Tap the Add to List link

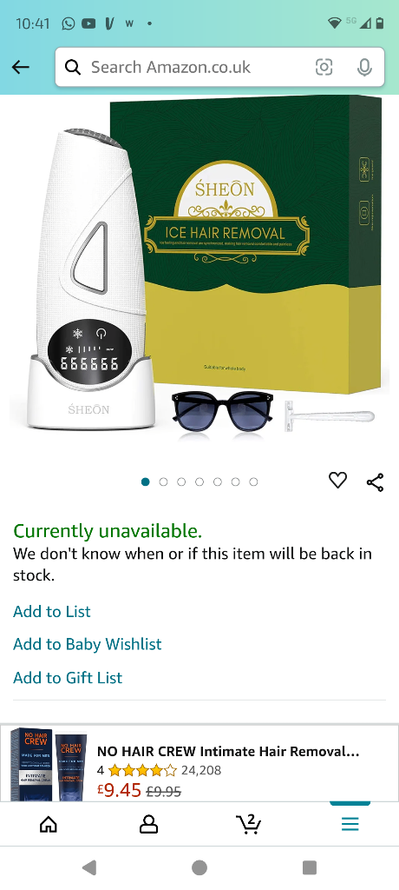(x=51, y=611)
